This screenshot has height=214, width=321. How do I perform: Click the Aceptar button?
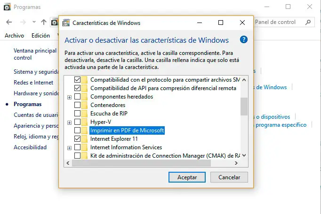click(x=187, y=177)
